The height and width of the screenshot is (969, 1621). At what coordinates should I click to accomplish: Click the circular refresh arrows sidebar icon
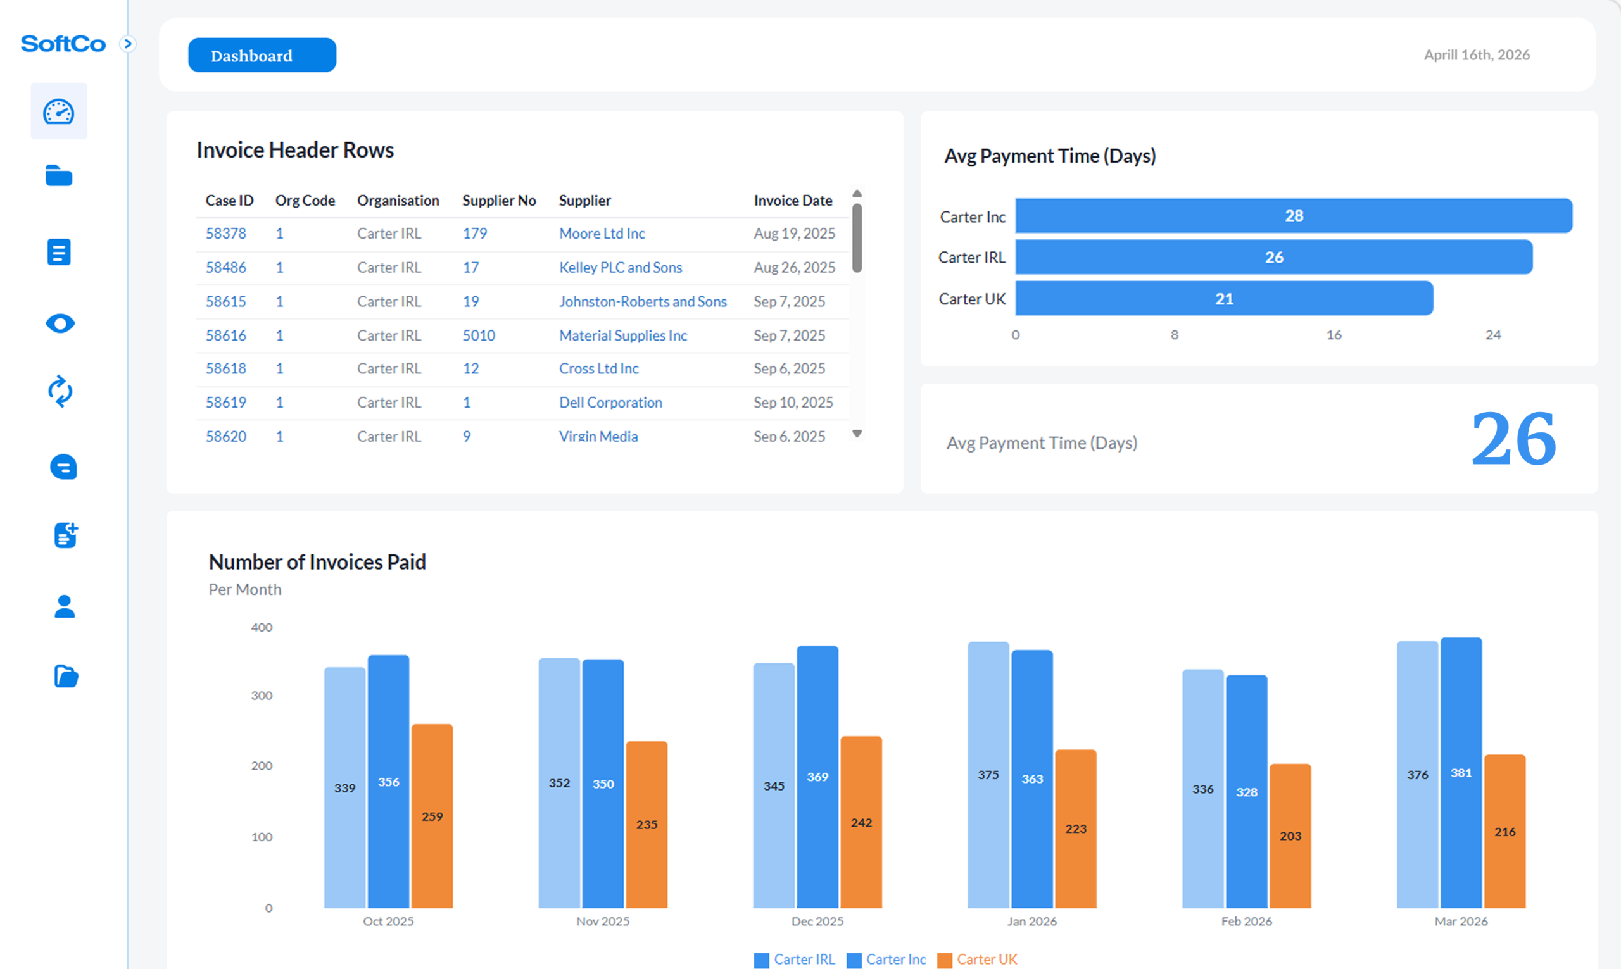coord(60,392)
